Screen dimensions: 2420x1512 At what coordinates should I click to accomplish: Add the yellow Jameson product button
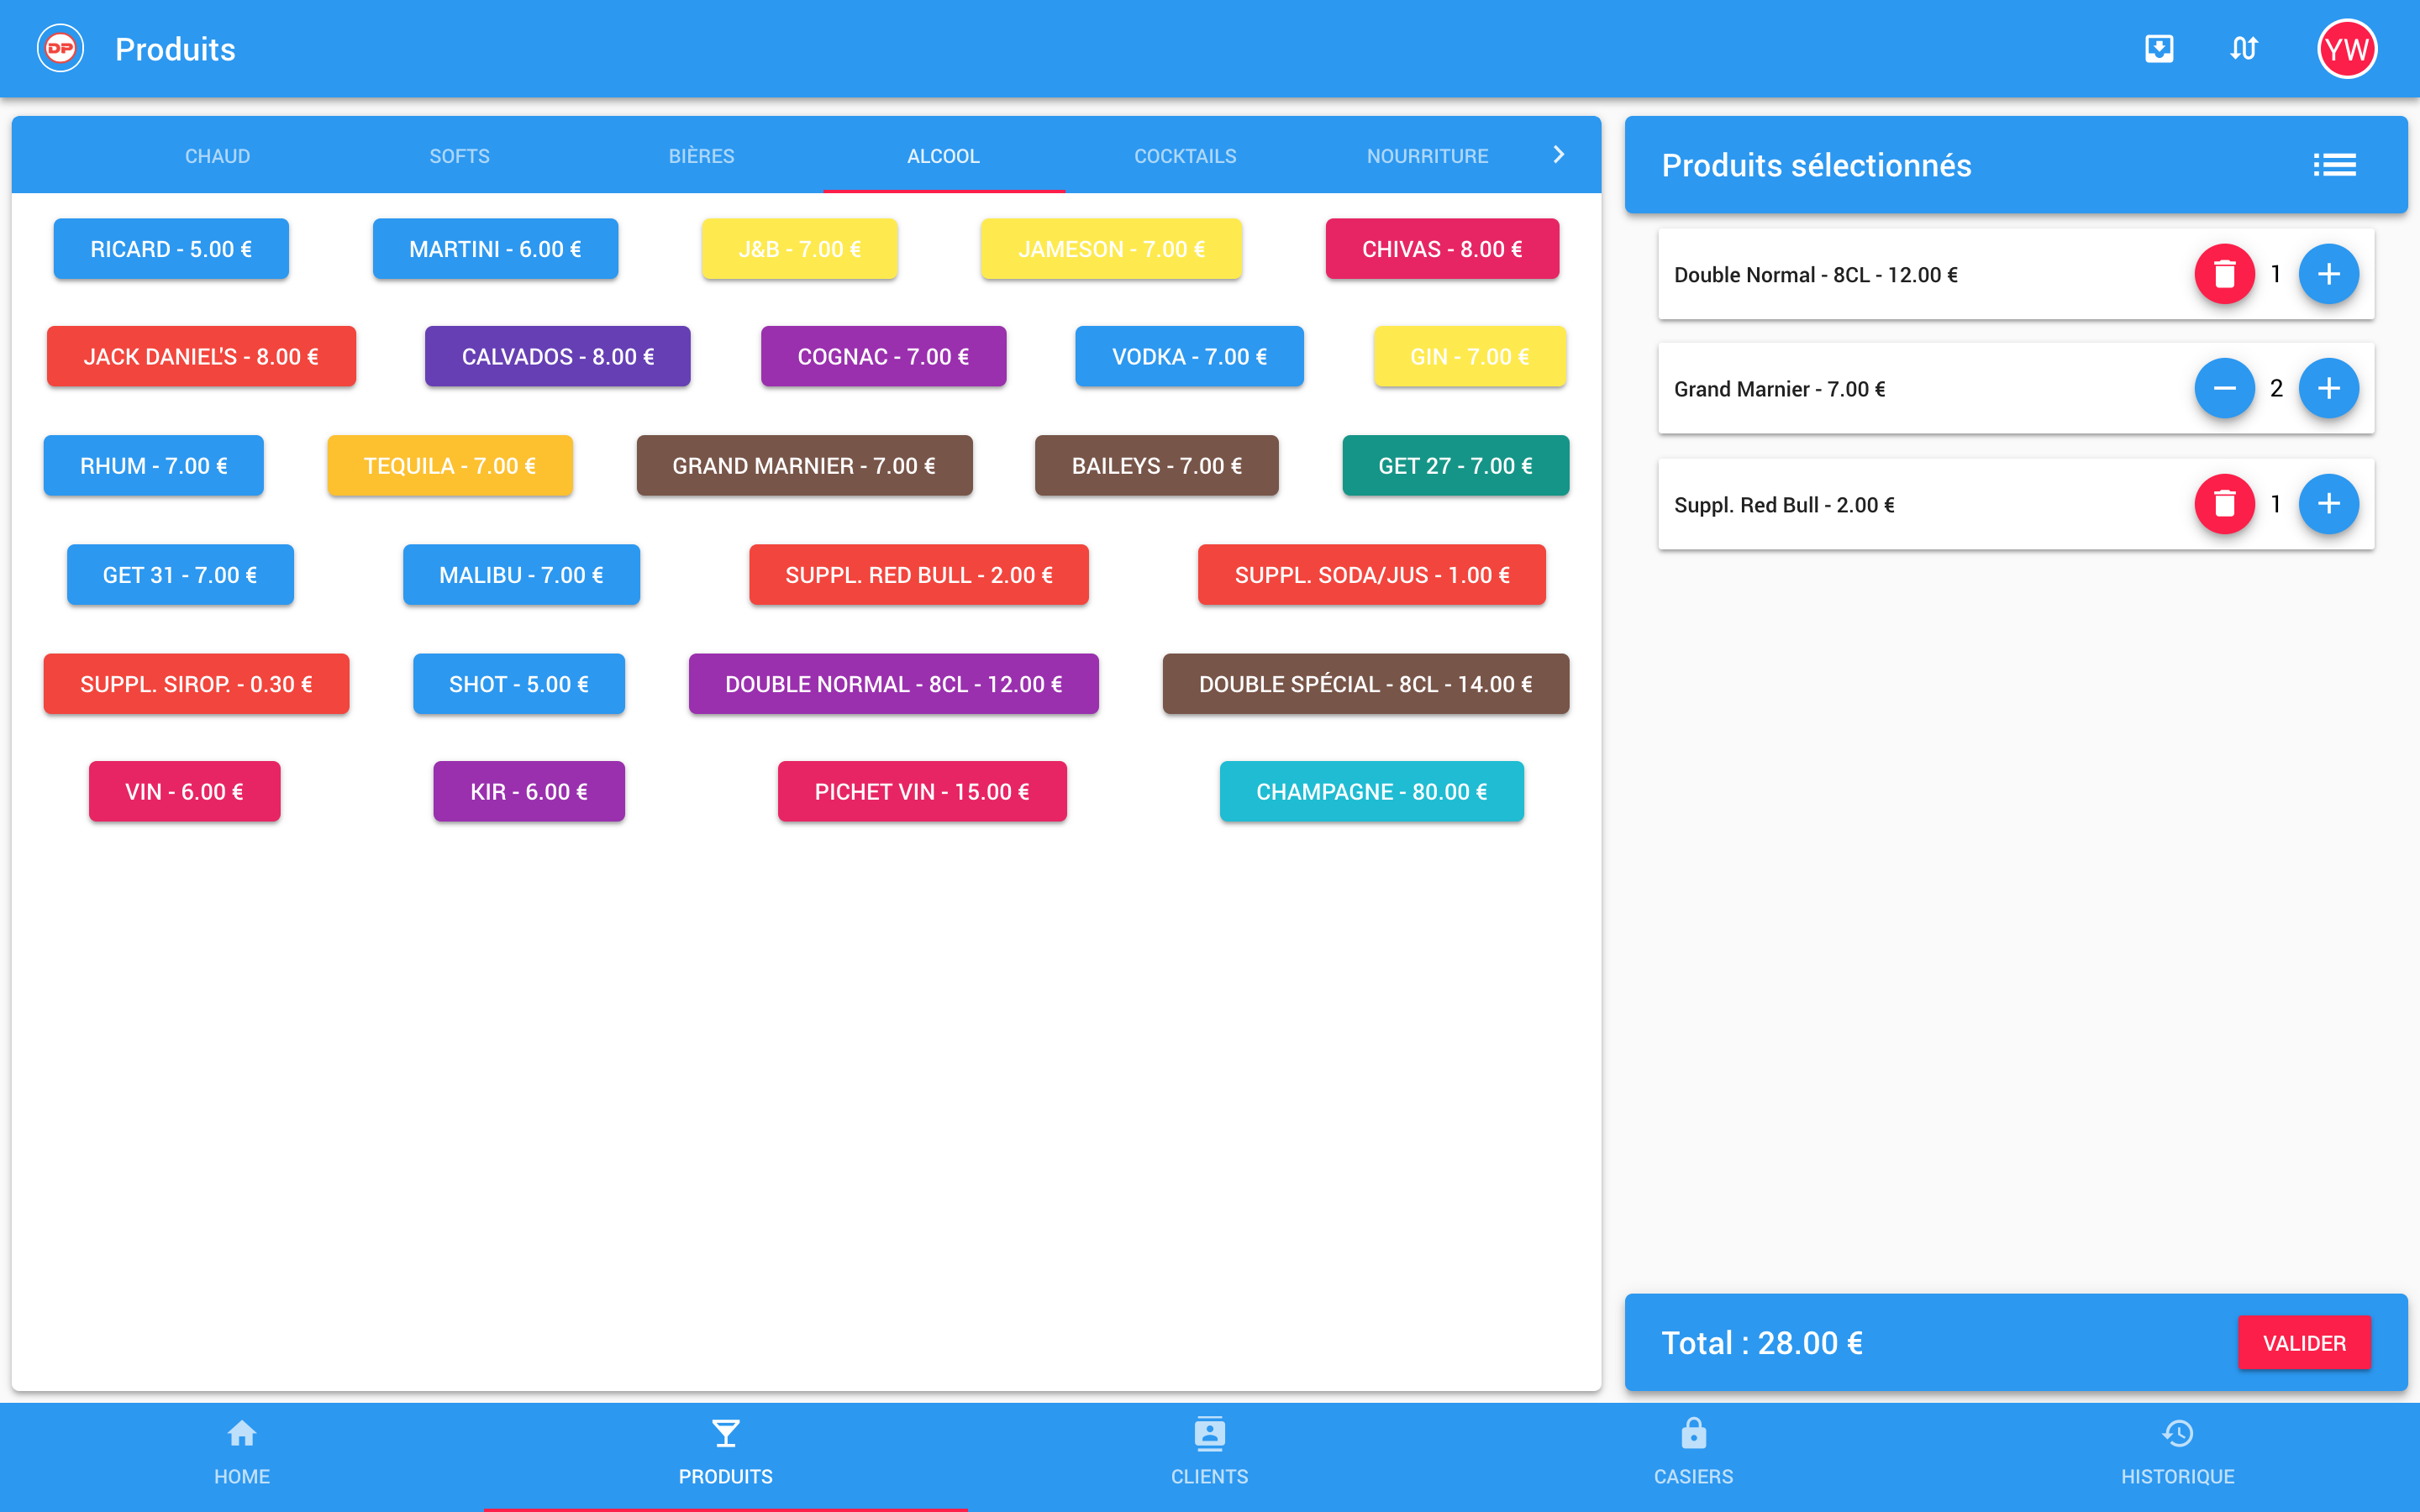(x=1111, y=249)
